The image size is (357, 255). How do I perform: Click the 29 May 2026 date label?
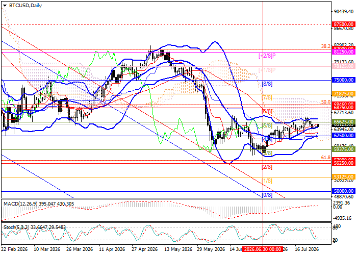tap(211, 249)
